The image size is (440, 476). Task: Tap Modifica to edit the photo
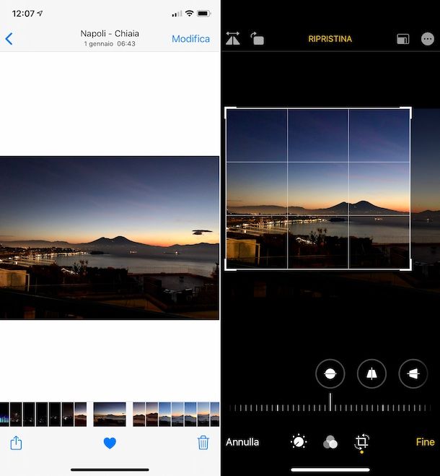point(190,39)
